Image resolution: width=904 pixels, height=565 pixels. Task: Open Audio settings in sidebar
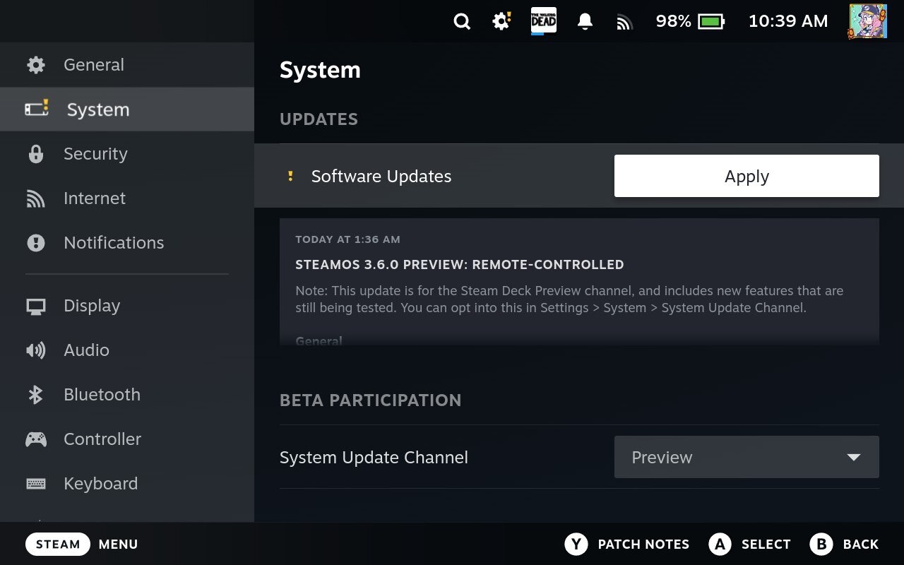click(x=86, y=350)
